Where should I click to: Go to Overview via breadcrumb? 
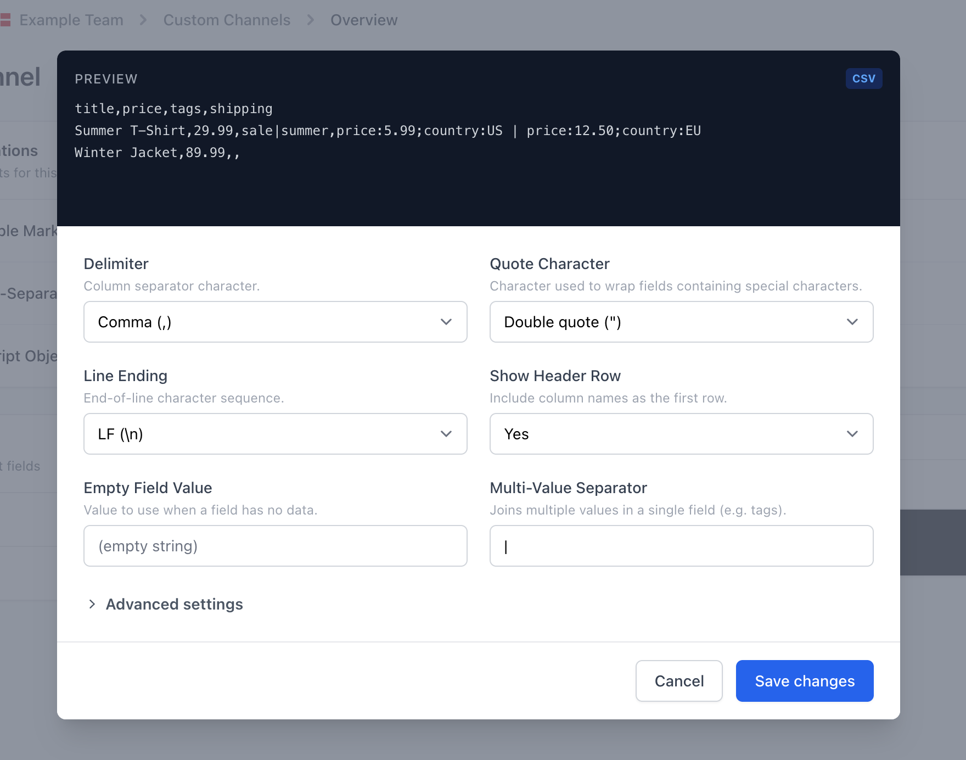click(364, 19)
